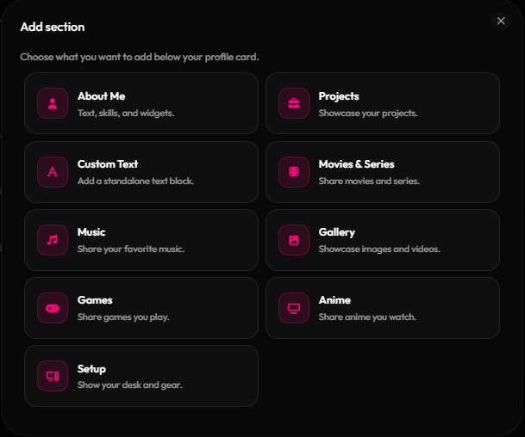This screenshot has width=525, height=437.
Task: Pick the Movies & Series section title
Action: click(356, 164)
